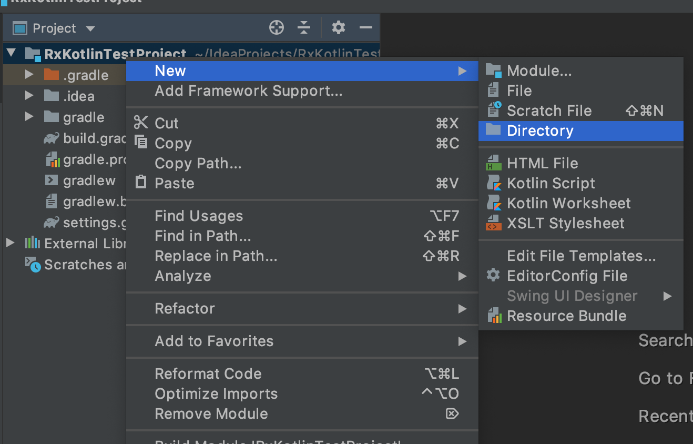Click the settings.gradle elephant icon
Image resolution: width=693 pixels, height=444 pixels.
[x=51, y=223]
